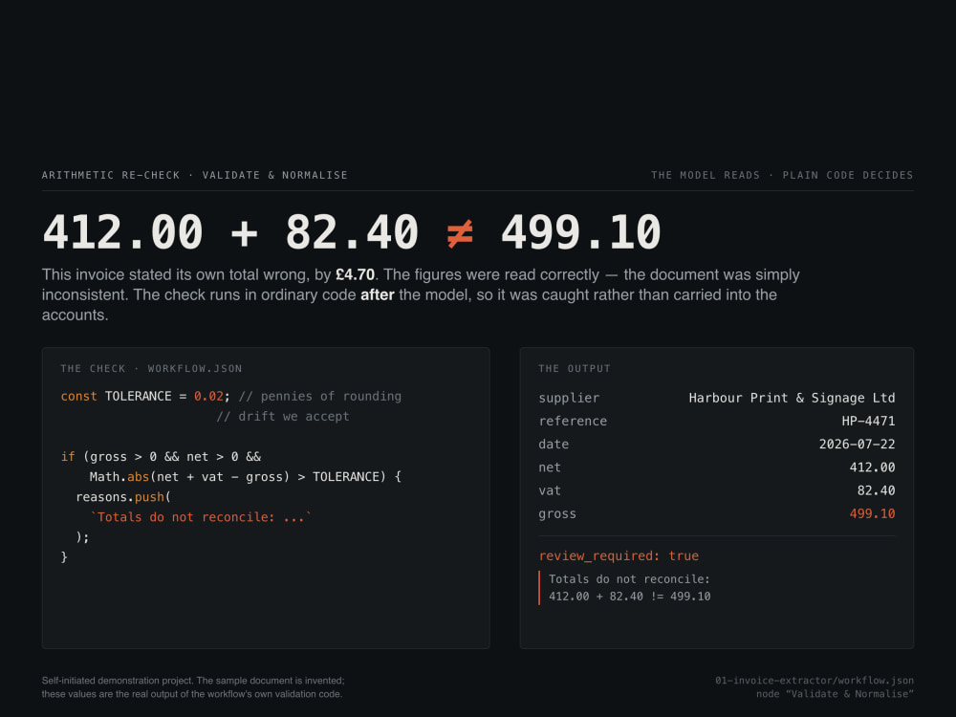Click 'THE CHECK · WORKFLOW.JSON' panel title
This screenshot has width=956, height=717.
tap(151, 368)
